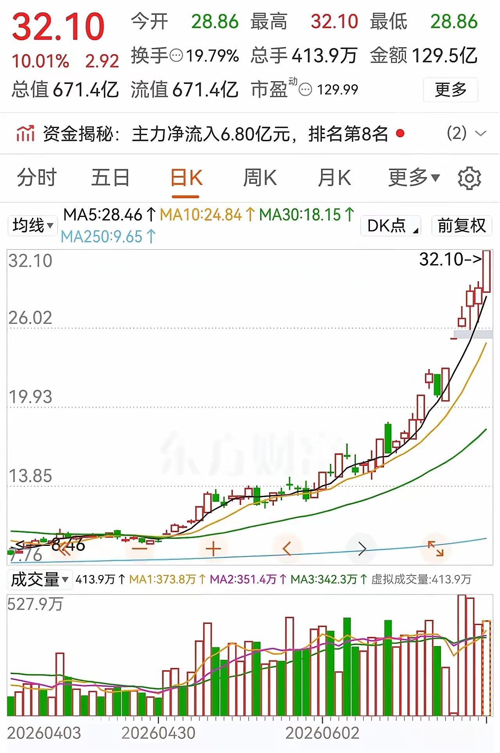
Task: Select the 日K tab
Action: [186, 178]
